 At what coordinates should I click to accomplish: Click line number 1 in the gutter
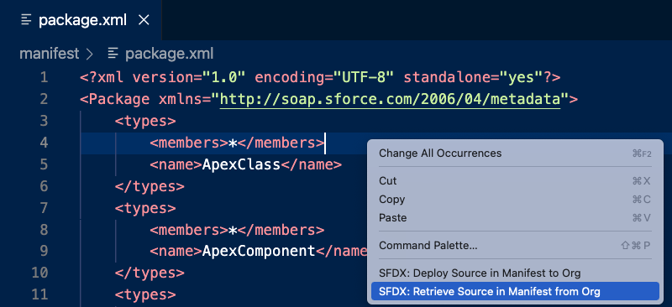click(x=44, y=77)
